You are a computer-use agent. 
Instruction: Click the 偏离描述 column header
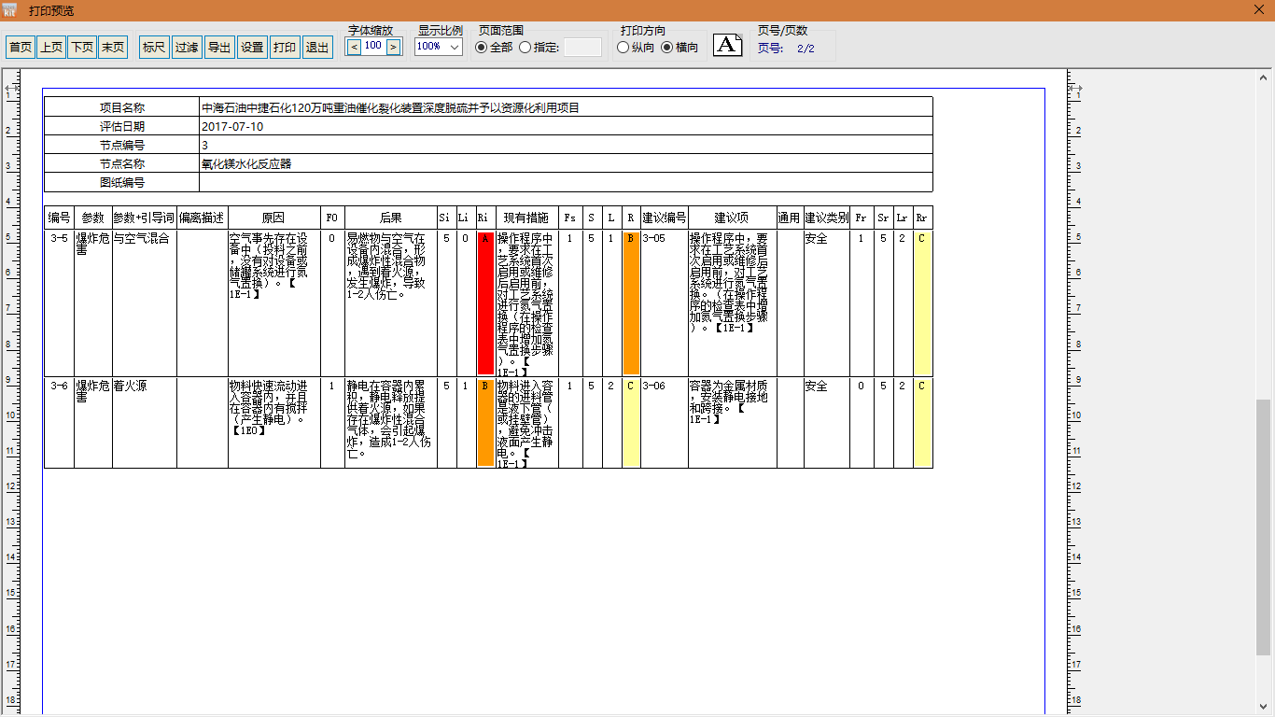click(x=203, y=218)
